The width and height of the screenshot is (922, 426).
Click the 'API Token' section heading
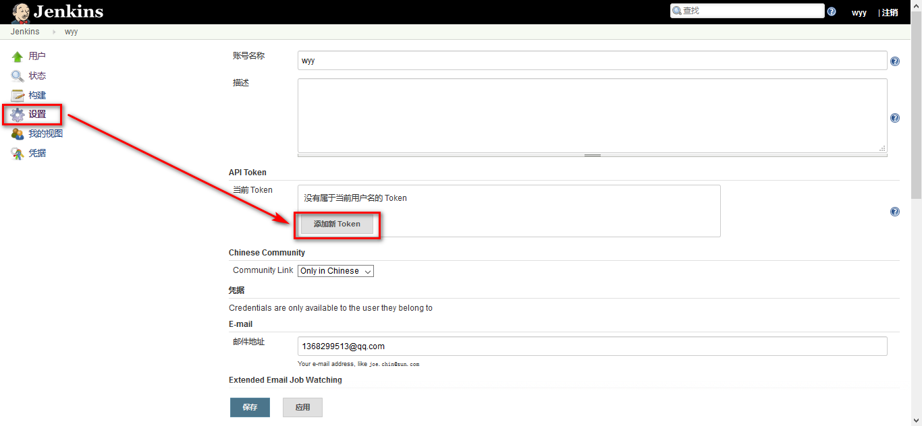tap(248, 173)
